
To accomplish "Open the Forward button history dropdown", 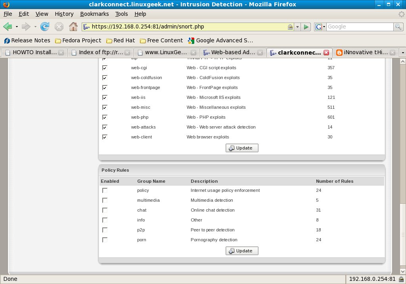I will pos(35,27).
